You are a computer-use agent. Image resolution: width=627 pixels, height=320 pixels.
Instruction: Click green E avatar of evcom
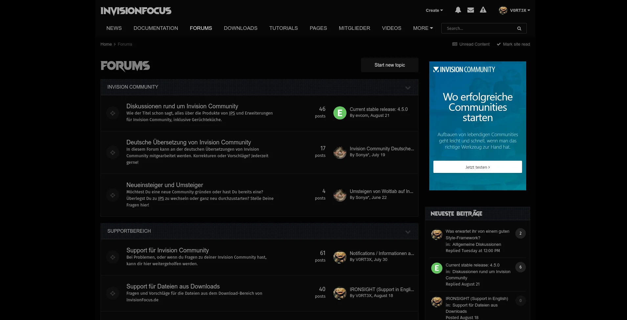coord(340,113)
